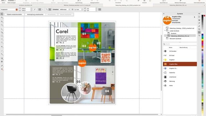Viewport: 206px width, 116px height.
Task: Toggle apply layout to current page only
Action: point(50,10)
